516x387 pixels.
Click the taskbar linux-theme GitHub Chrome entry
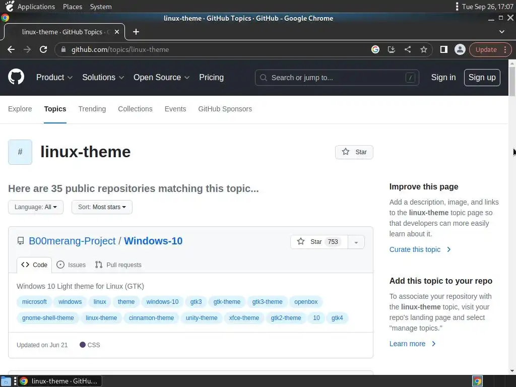tap(59, 381)
